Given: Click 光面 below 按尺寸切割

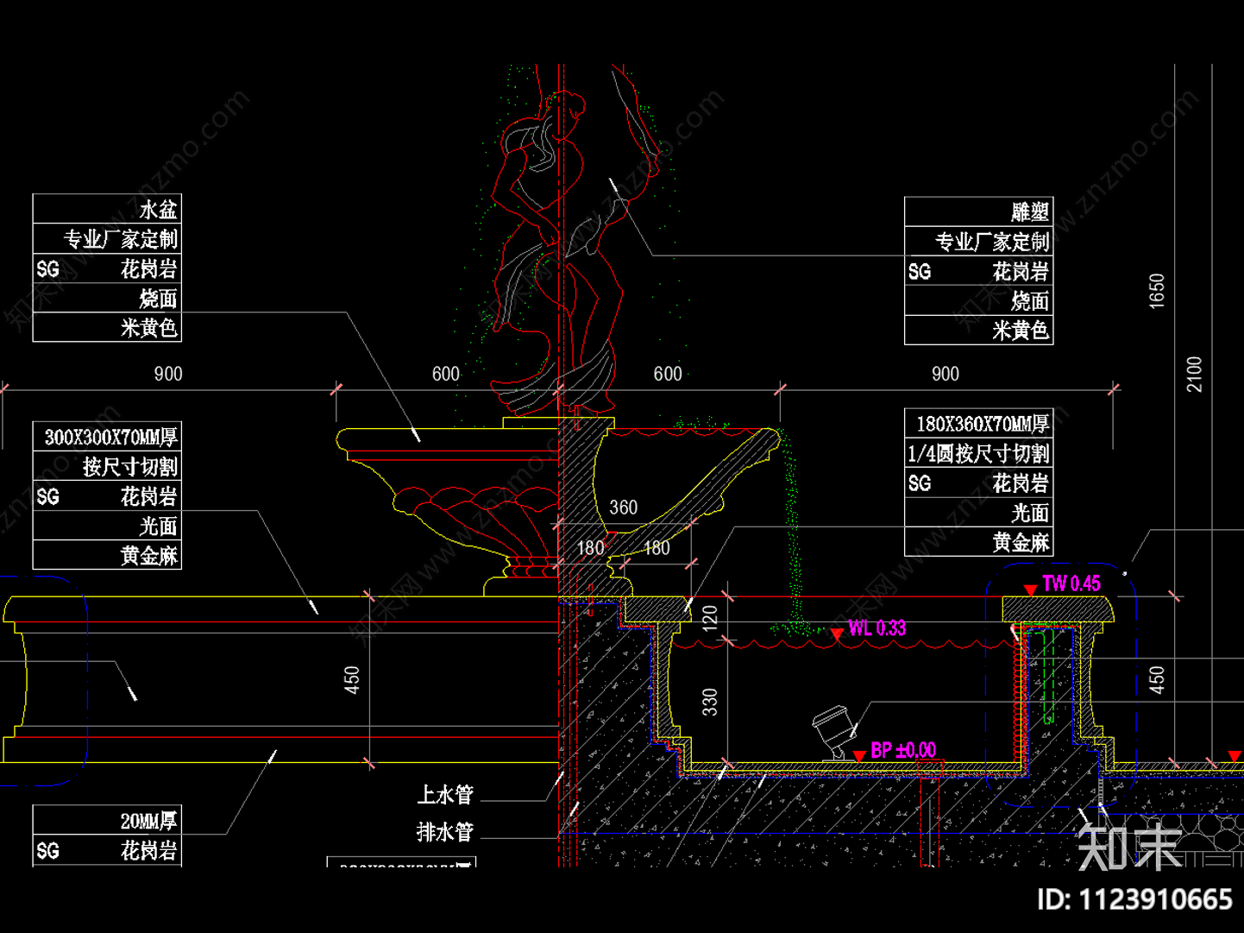Looking at the screenshot, I should pos(158,526).
